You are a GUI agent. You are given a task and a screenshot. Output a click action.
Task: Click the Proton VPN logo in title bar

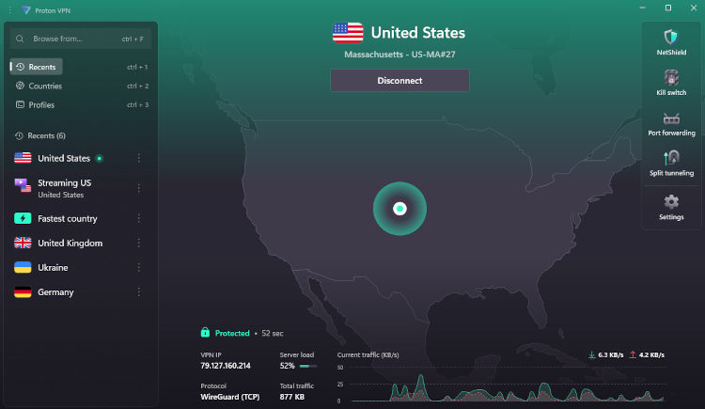[x=26, y=10]
